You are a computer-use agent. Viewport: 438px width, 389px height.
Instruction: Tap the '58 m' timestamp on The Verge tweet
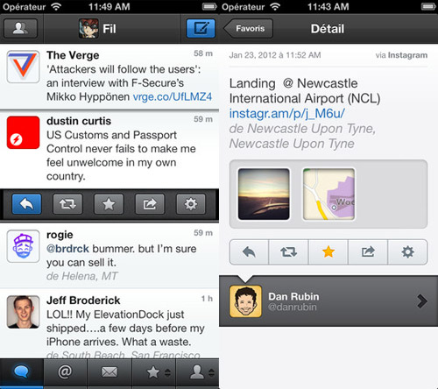[x=203, y=53]
